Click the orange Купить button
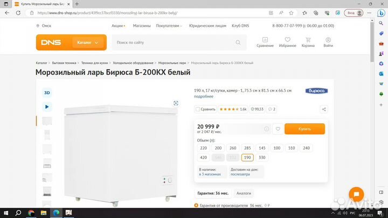 click(x=304, y=129)
